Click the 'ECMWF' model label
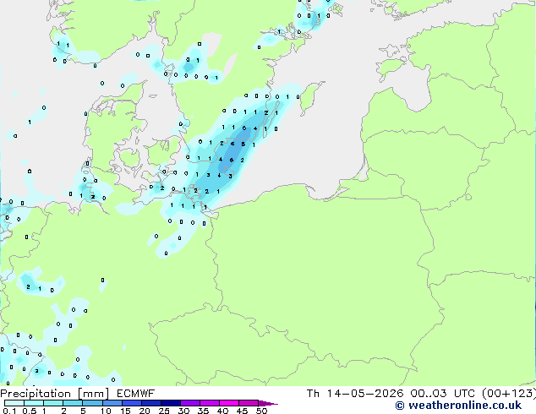Viewport: 536px width, 414px height. coord(136,394)
